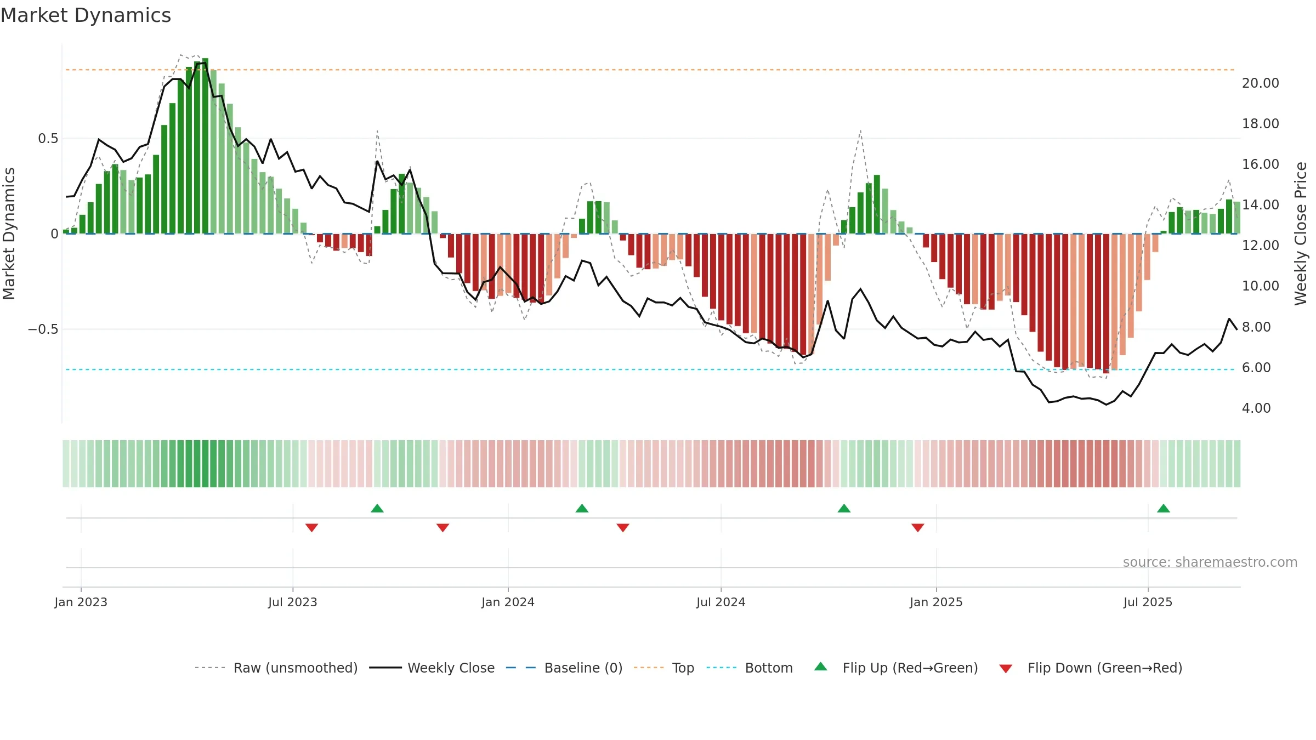The height and width of the screenshot is (740, 1316).
Task: Click the 18.00 price axis label
Action: click(1261, 124)
